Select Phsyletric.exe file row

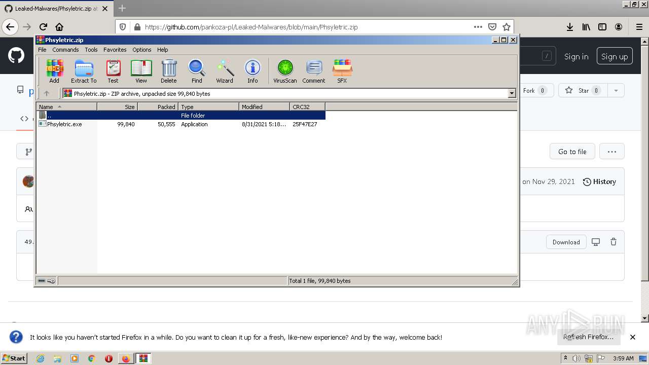(x=181, y=124)
